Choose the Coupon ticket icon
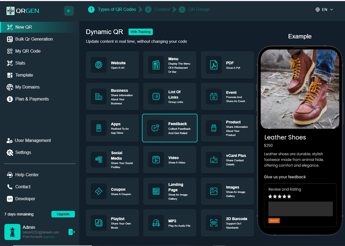 point(99,191)
